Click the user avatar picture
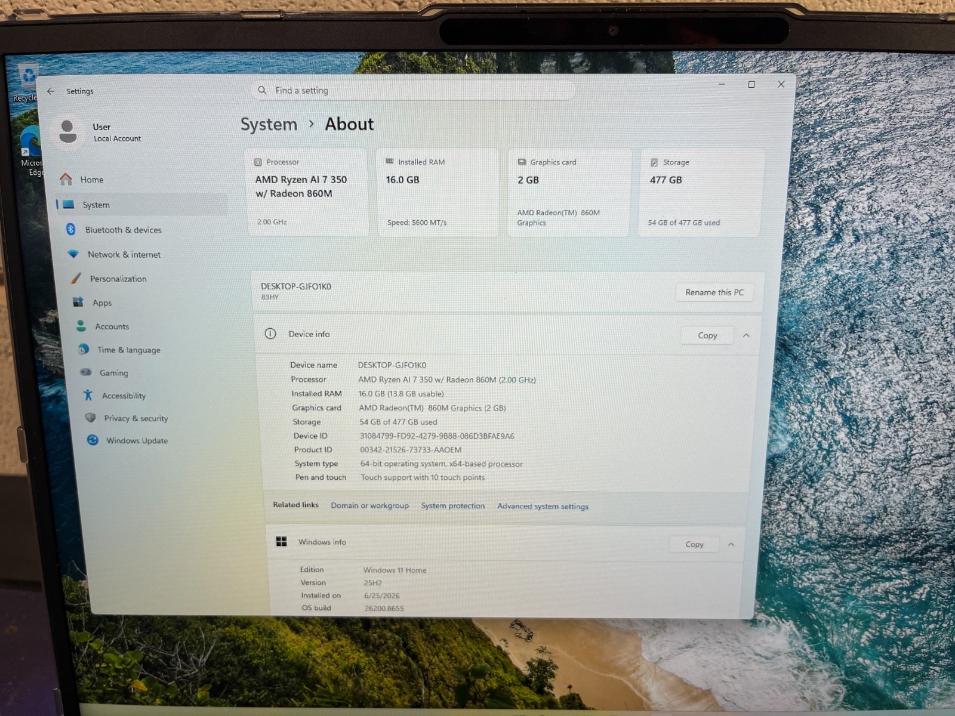Screen dimensions: 955x716 pos(67,131)
